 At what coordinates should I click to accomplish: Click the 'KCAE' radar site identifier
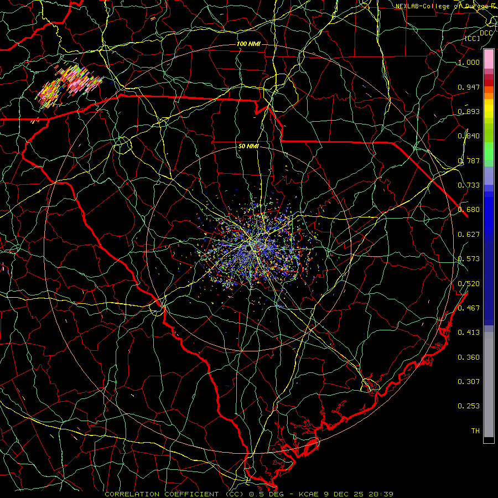(x=308, y=494)
